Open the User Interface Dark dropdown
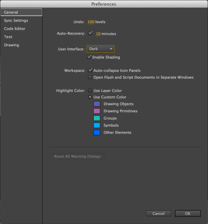This screenshot has width=208, height=224. point(100,49)
